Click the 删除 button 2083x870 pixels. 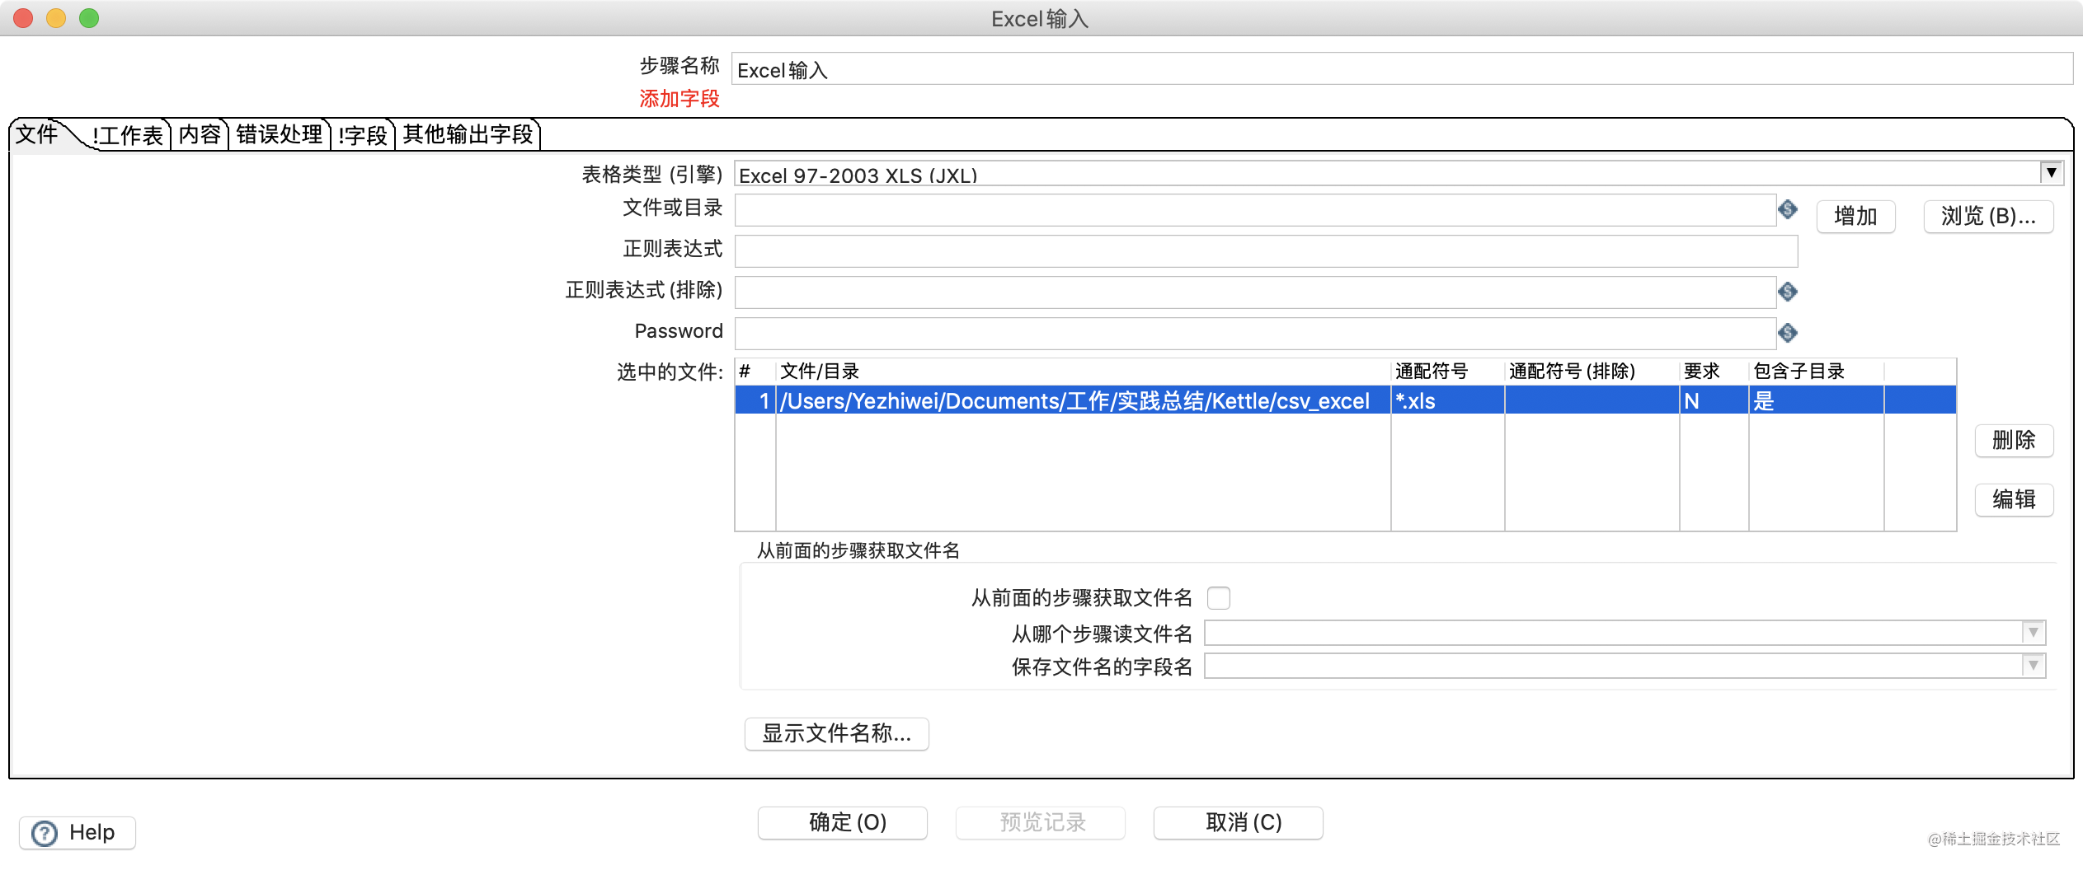tap(2014, 441)
